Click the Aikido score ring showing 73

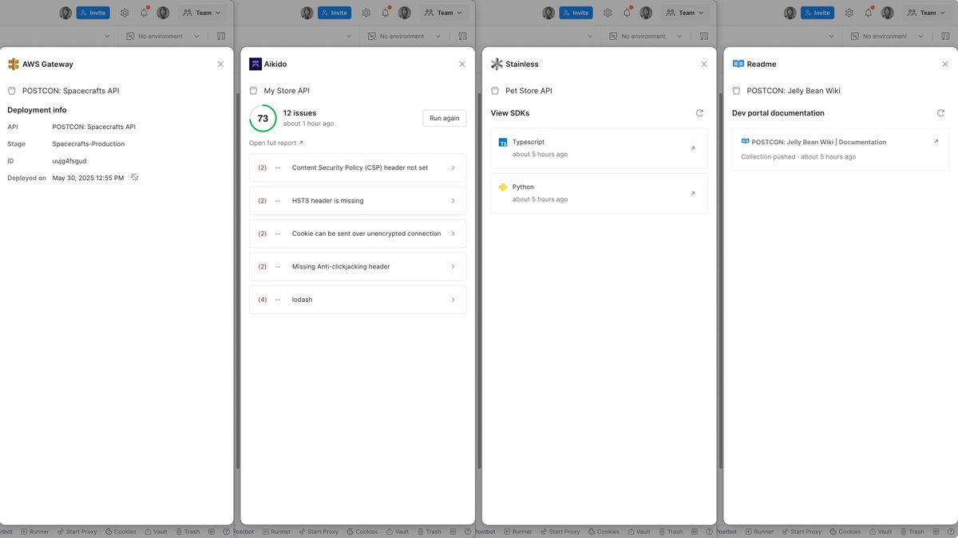263,118
